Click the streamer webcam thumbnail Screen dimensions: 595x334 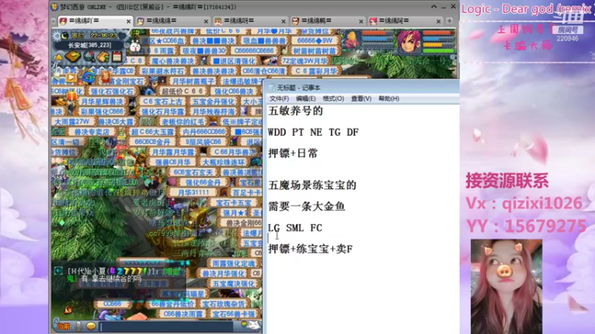coord(506,286)
